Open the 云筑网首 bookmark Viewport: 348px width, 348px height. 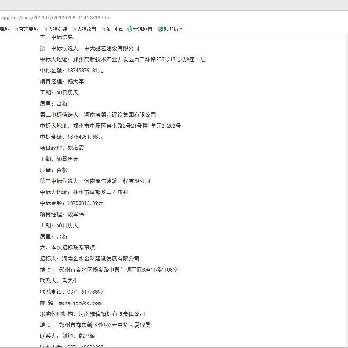(140, 29)
